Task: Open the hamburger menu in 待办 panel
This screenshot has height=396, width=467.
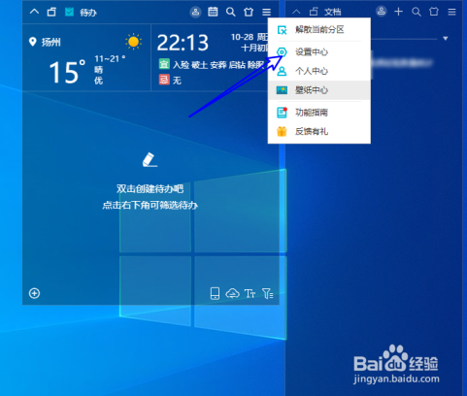Action: (266, 13)
